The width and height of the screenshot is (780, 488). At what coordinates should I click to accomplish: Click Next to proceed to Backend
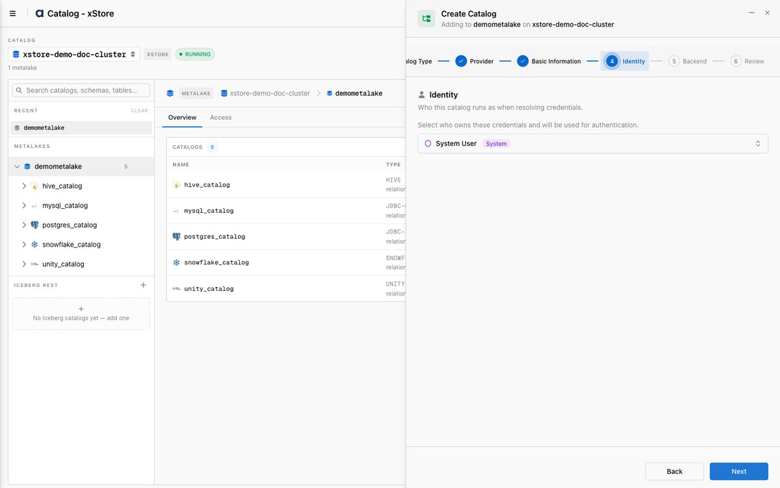point(739,472)
